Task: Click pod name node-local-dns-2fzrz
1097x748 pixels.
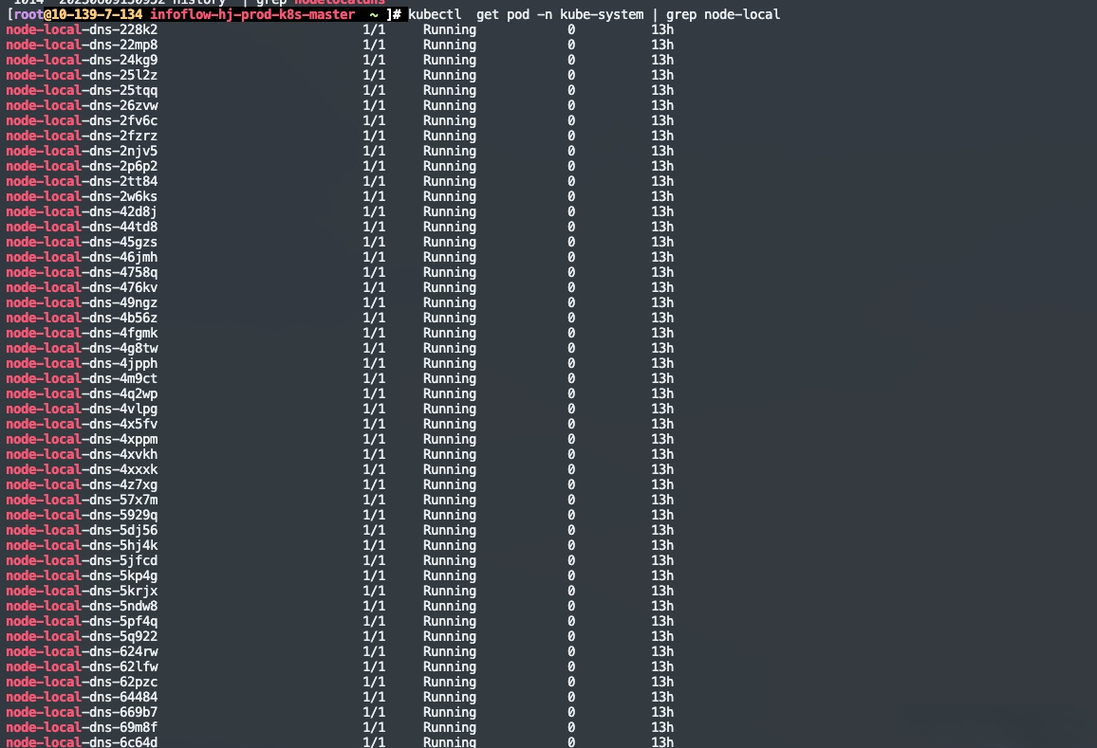Action: tap(82, 136)
